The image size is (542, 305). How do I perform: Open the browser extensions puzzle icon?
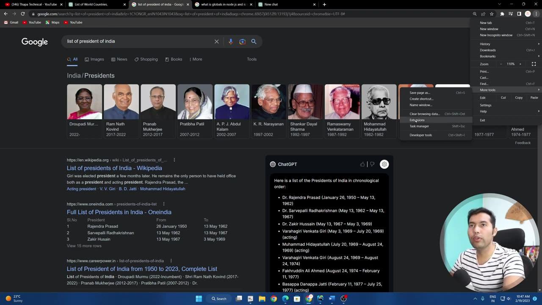(502, 14)
